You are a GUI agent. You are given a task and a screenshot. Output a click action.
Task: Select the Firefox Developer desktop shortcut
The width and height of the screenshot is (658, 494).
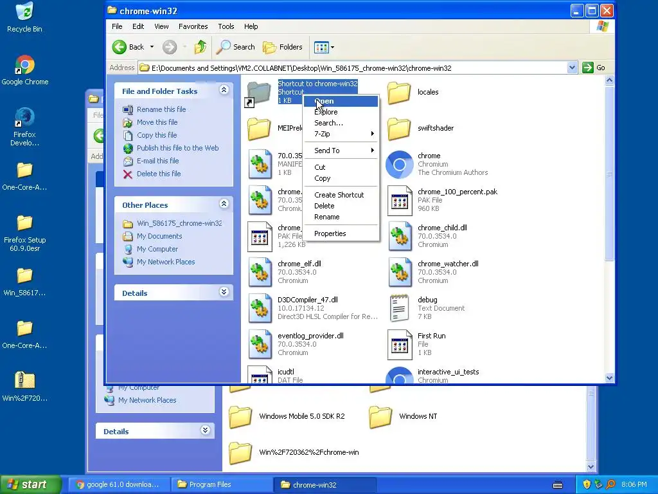(x=24, y=126)
